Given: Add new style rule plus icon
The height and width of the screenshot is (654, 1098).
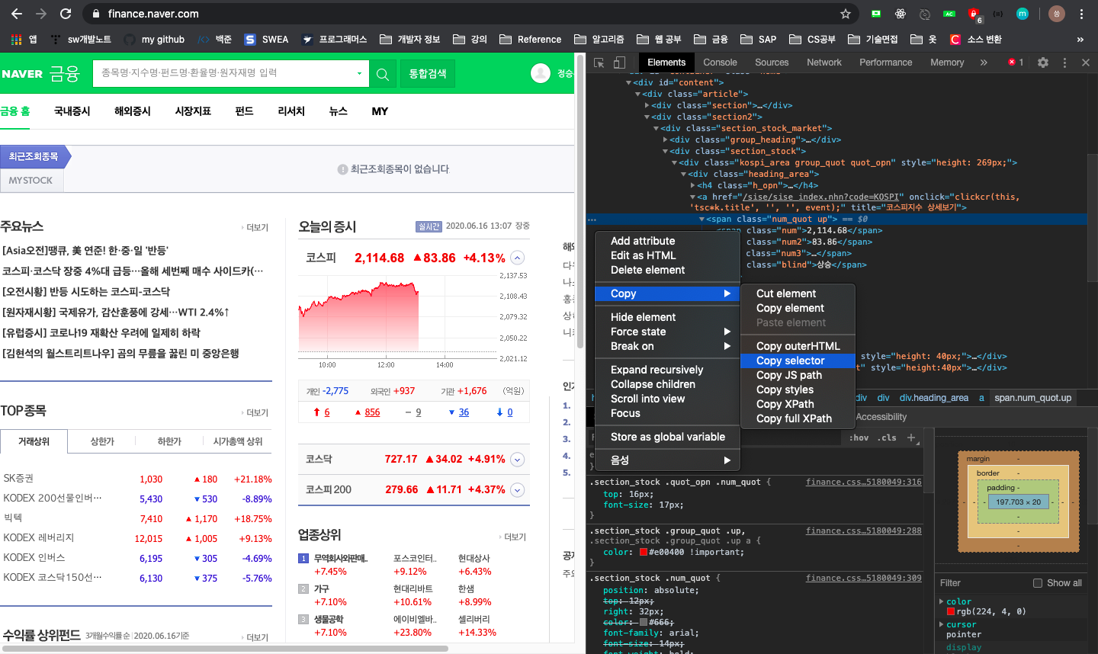Looking at the screenshot, I should (x=911, y=438).
